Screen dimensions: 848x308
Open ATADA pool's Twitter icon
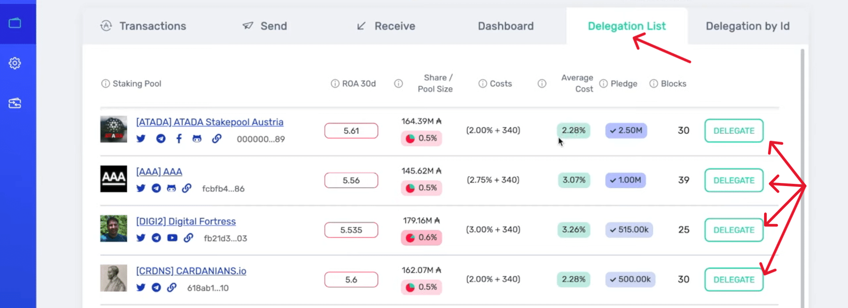(x=141, y=139)
